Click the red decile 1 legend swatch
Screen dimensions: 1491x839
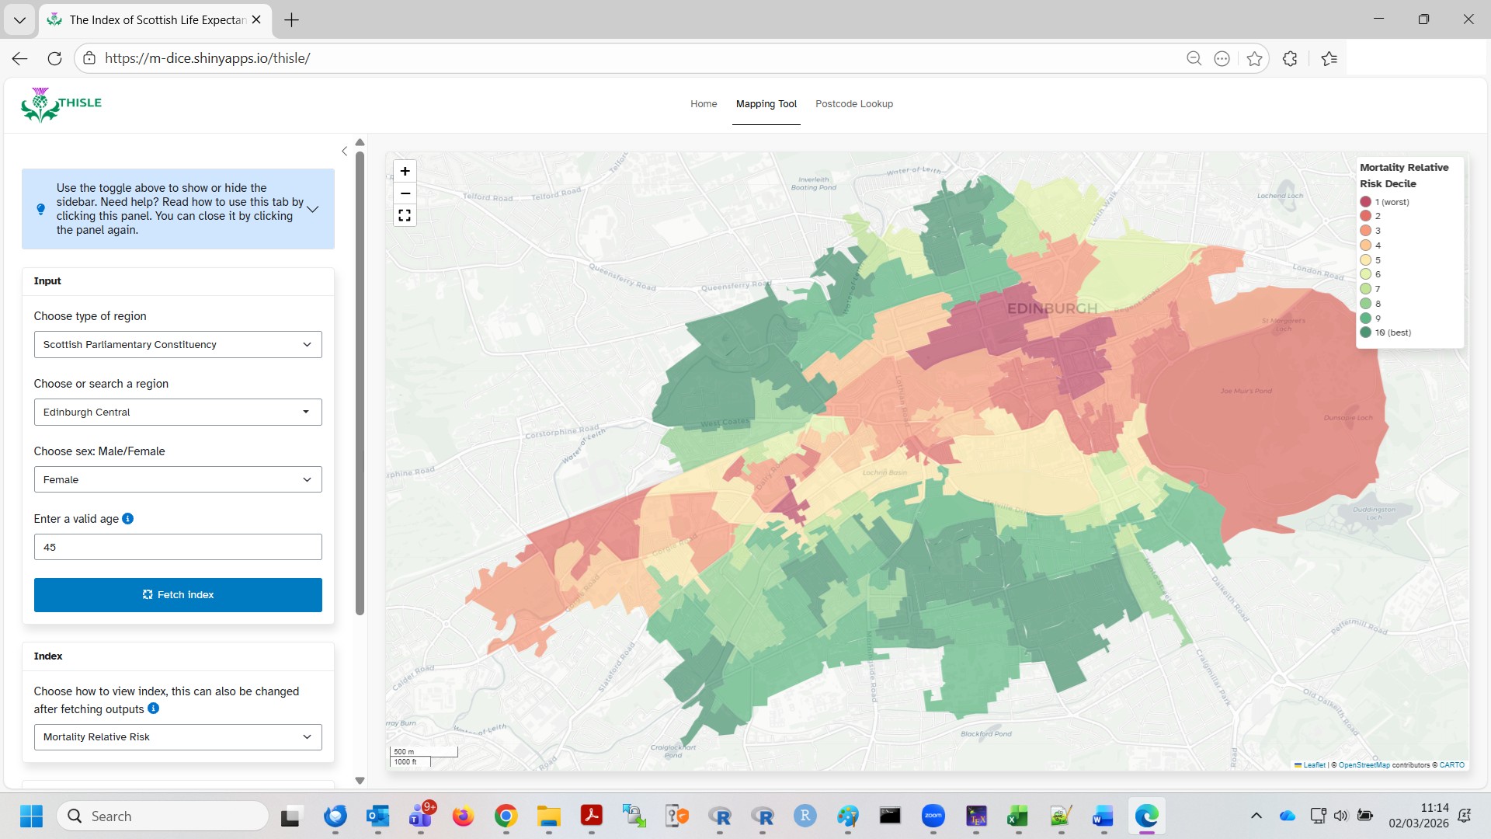click(x=1366, y=201)
